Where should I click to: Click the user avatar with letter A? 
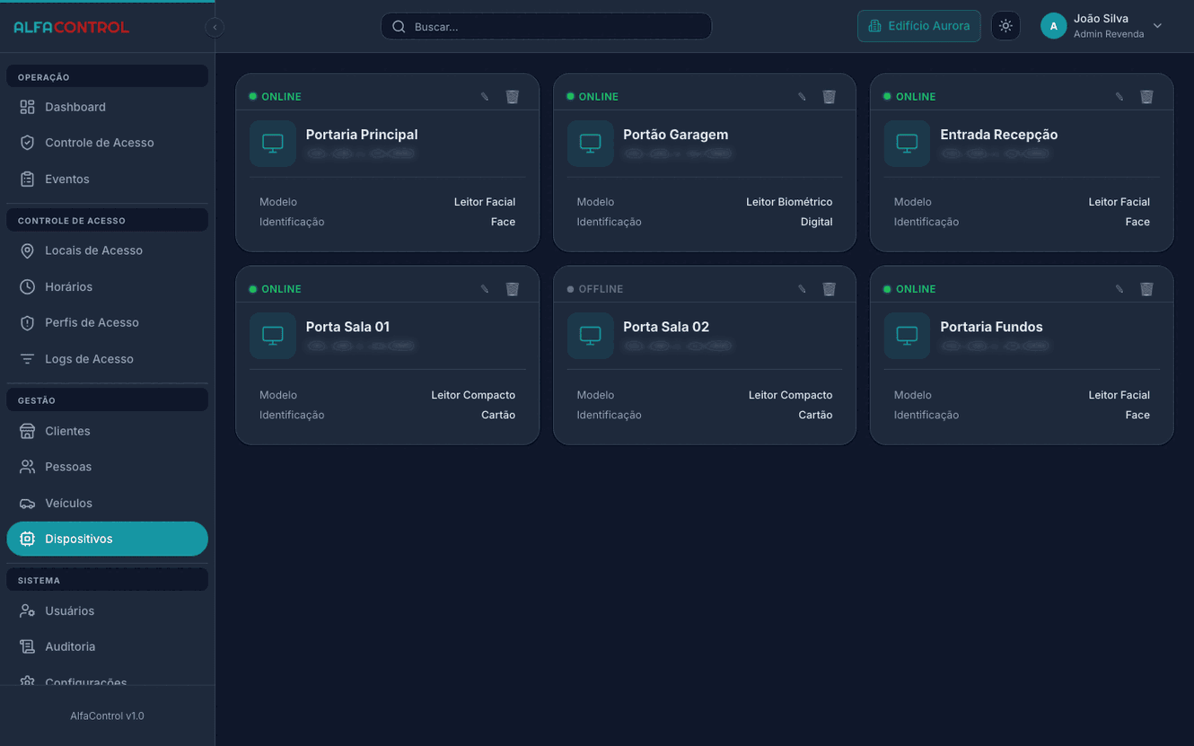pyautogui.click(x=1054, y=26)
